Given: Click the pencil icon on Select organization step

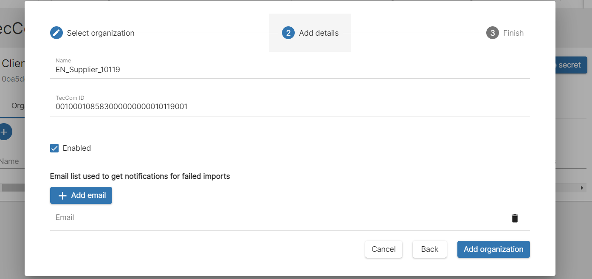Looking at the screenshot, I should coord(56,32).
